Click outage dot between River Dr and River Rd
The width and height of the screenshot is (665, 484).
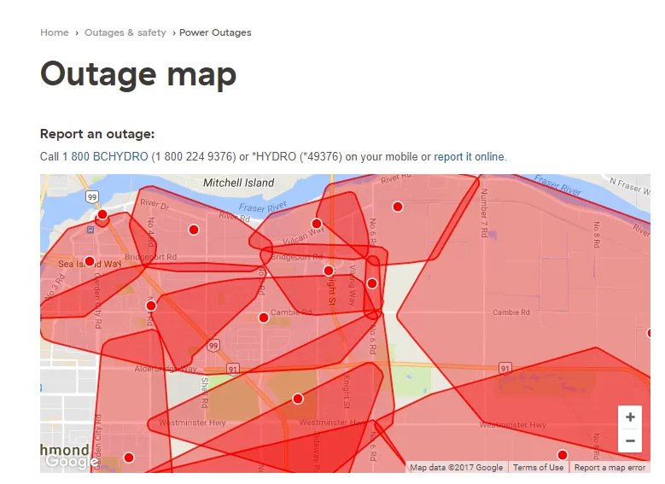pos(194,230)
